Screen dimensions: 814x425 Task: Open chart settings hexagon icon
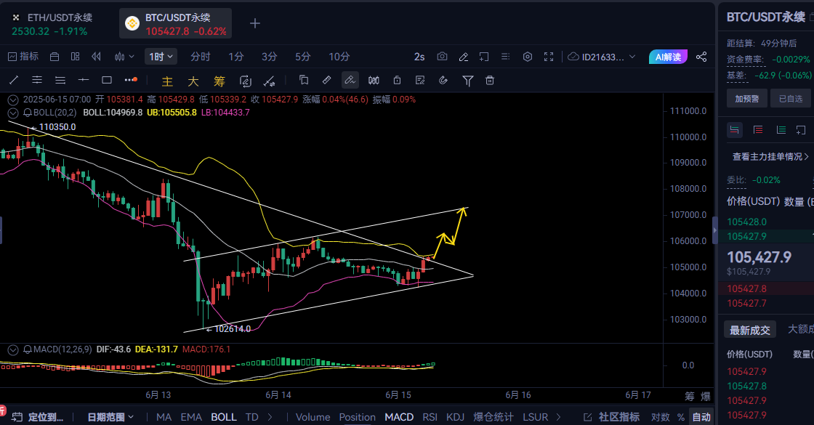click(528, 57)
